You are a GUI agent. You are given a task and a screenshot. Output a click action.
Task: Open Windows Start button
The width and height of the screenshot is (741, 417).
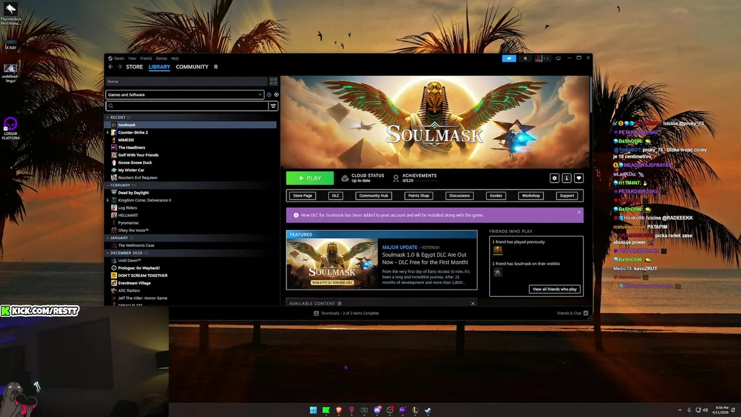click(313, 410)
